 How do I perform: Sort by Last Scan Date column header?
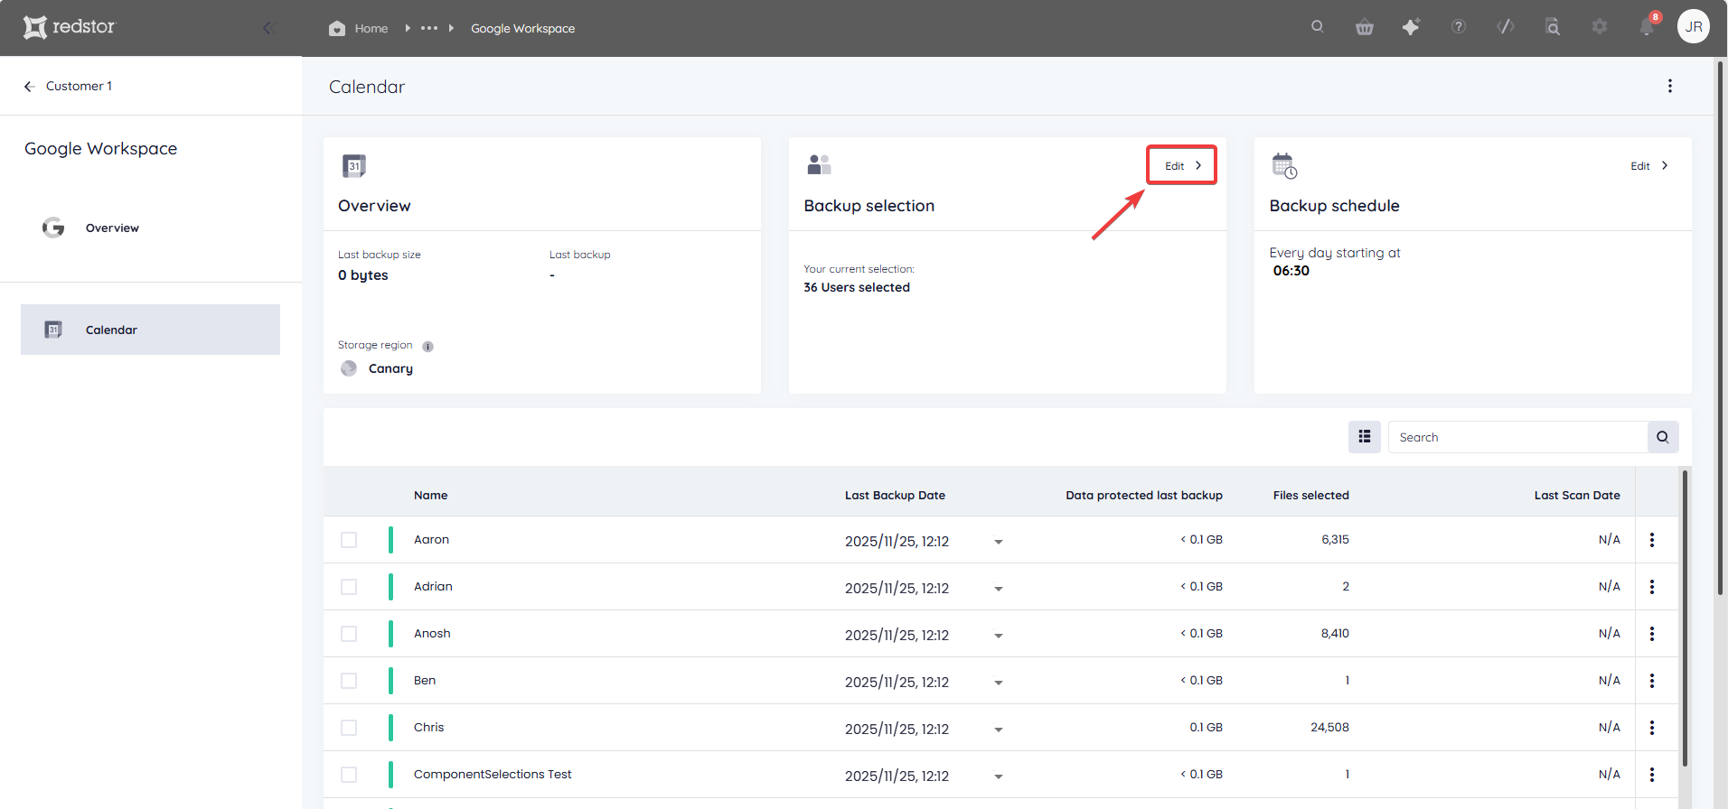(x=1577, y=496)
